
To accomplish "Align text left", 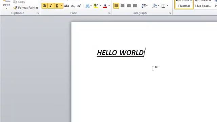I will tap(116, 6).
